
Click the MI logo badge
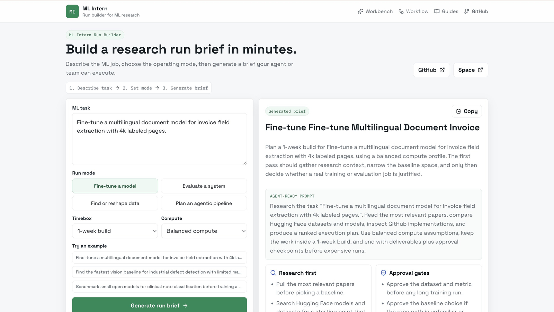[72, 11]
